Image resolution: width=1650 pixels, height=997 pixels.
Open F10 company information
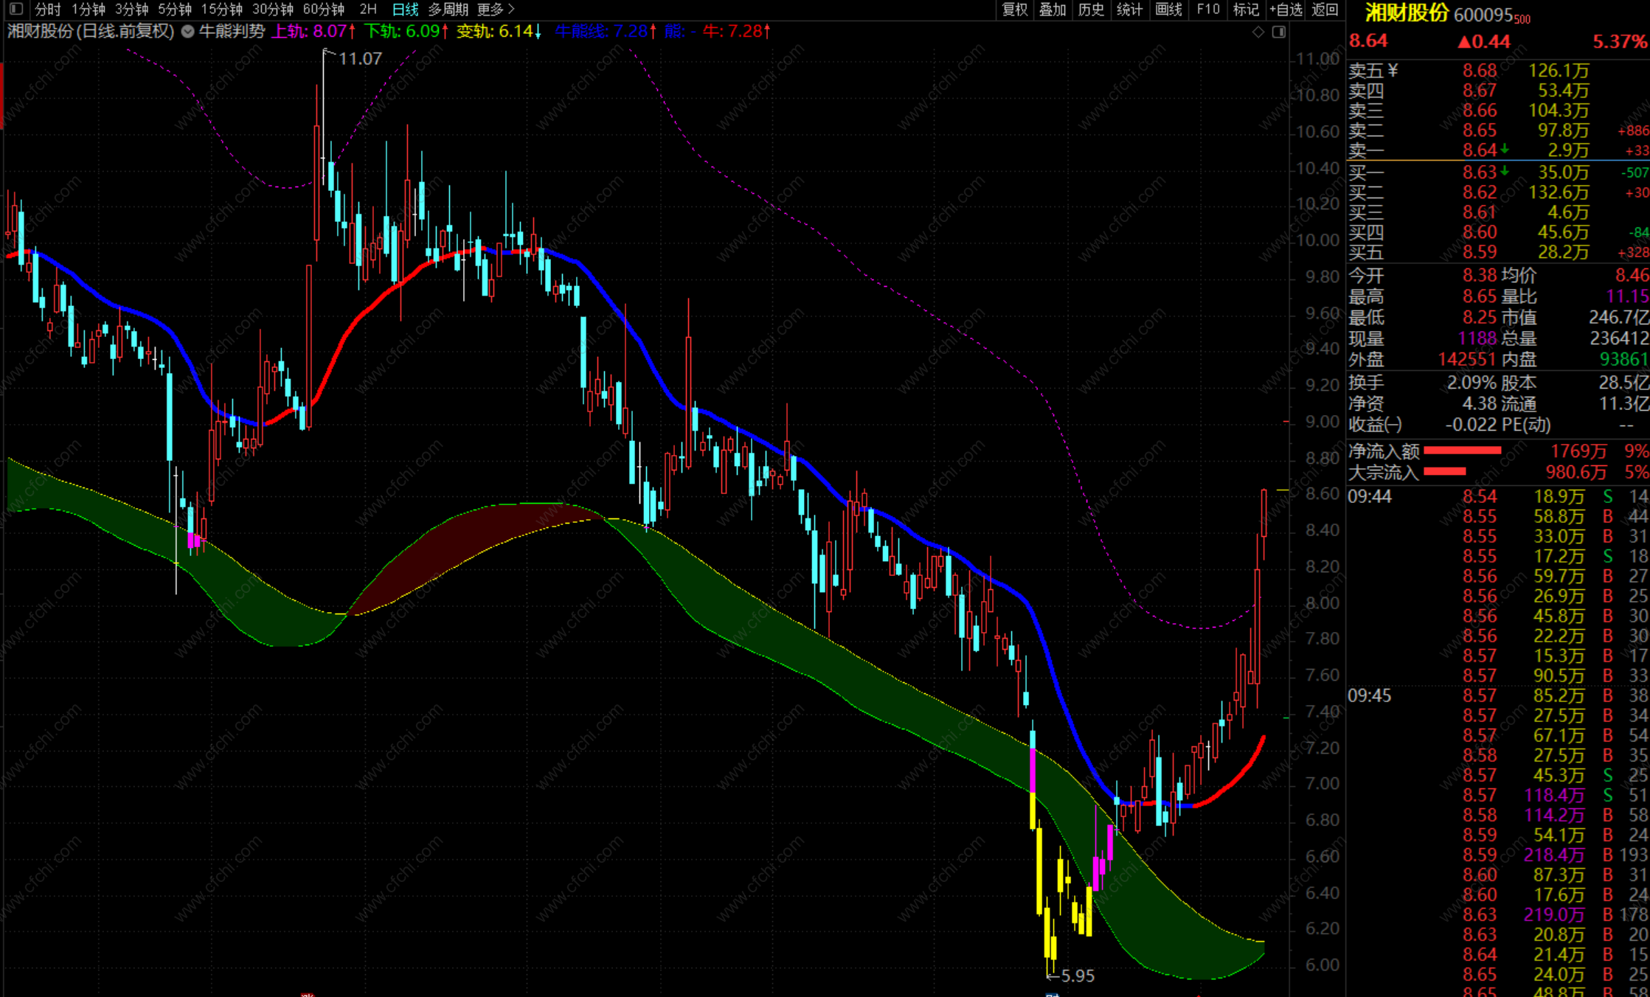[1207, 10]
